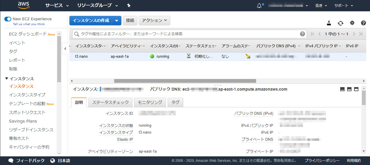Click the horizontal table scrollbar thumb
This screenshot has width=370, height=165.
(x=185, y=81)
